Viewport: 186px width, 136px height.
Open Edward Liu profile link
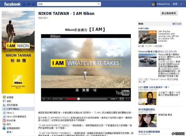tap(163, 4)
